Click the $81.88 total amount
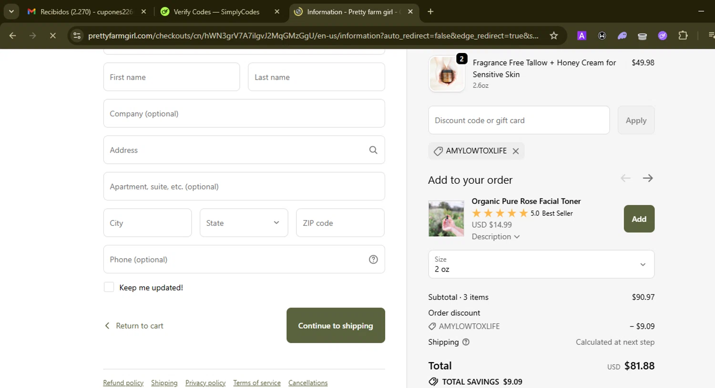The height and width of the screenshot is (388, 715). point(639,366)
